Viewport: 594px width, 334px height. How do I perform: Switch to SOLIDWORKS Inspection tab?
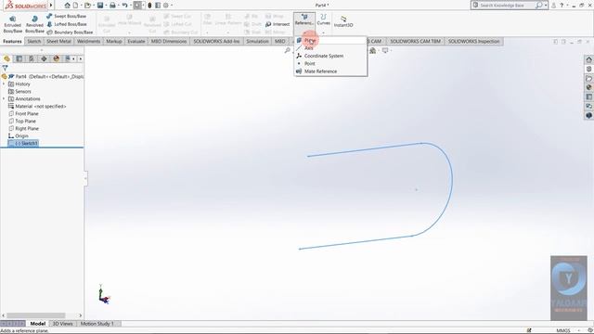click(474, 41)
